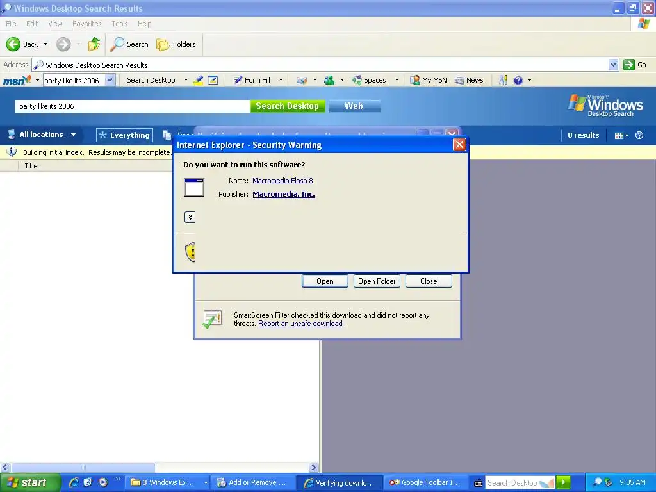Image resolution: width=656 pixels, height=492 pixels.
Task: Click the Macromedia, Inc. publisher link
Action: point(284,194)
